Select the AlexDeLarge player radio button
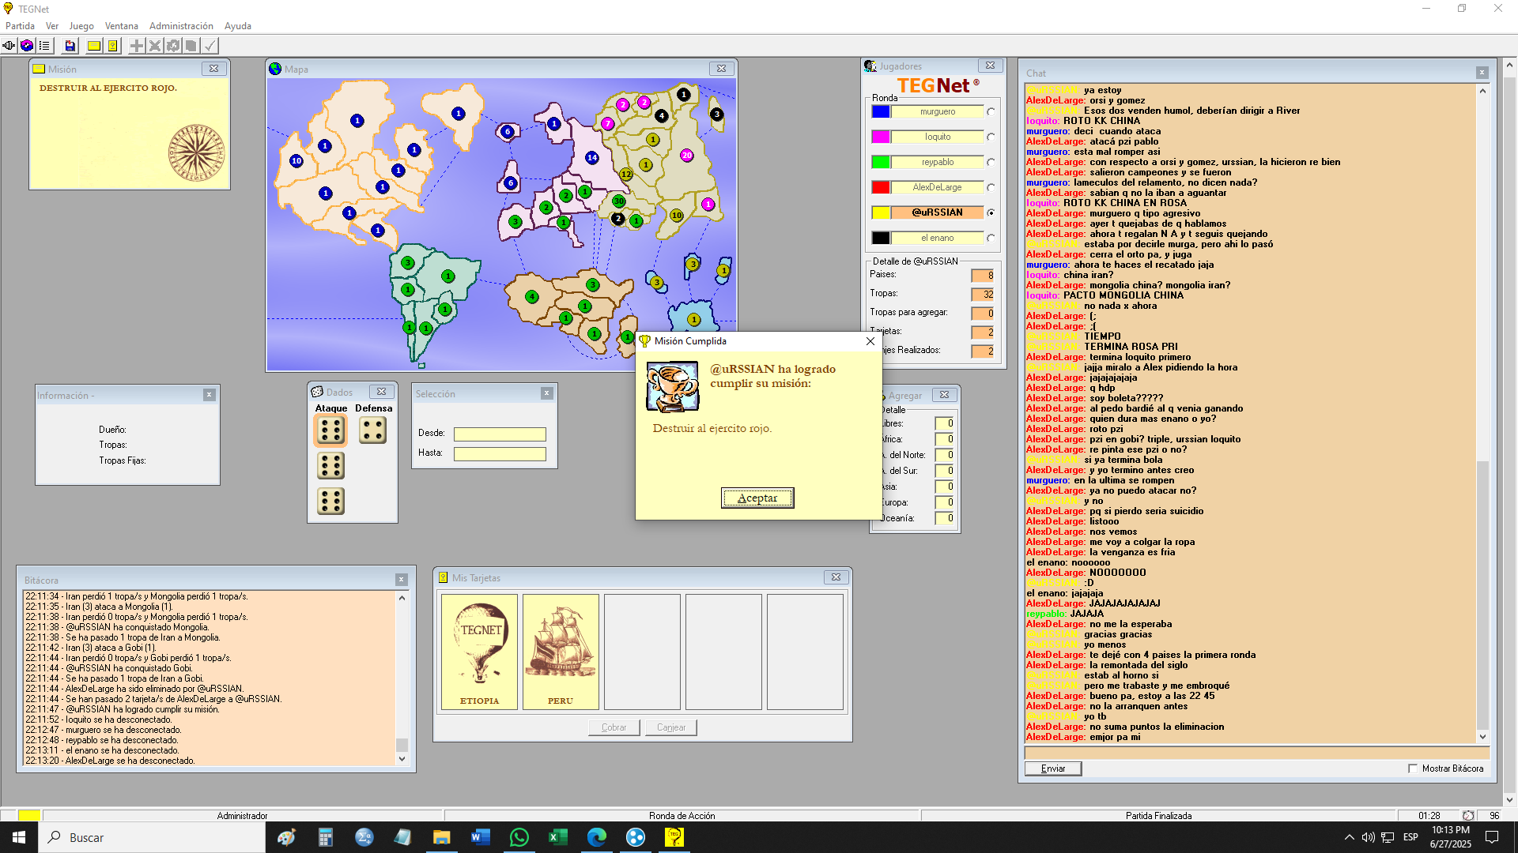Screen dimensions: 1518x853 (x=991, y=188)
